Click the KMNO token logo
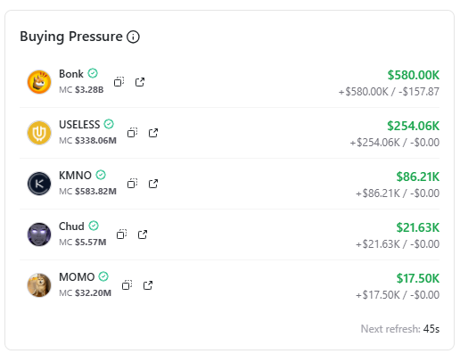Image resolution: width=460 pixels, height=362 pixels. tap(39, 184)
